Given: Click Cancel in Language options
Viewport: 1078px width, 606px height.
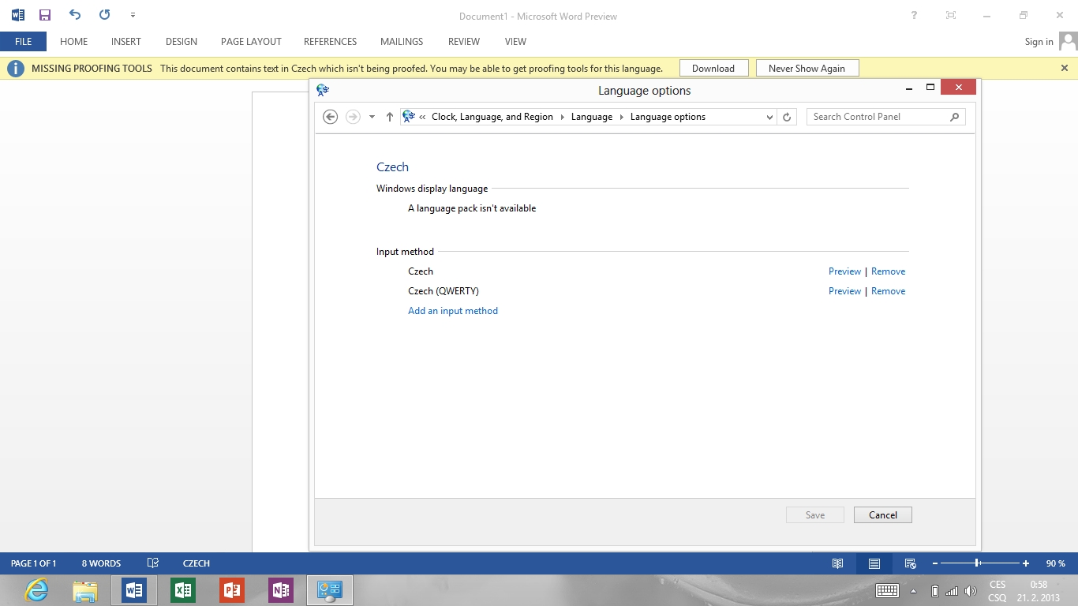Looking at the screenshot, I should [883, 515].
